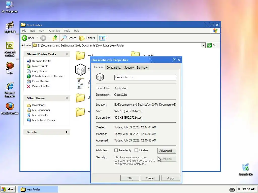Enable the Read-only checkbox
This screenshot has width=258, height=193.
[116, 150]
